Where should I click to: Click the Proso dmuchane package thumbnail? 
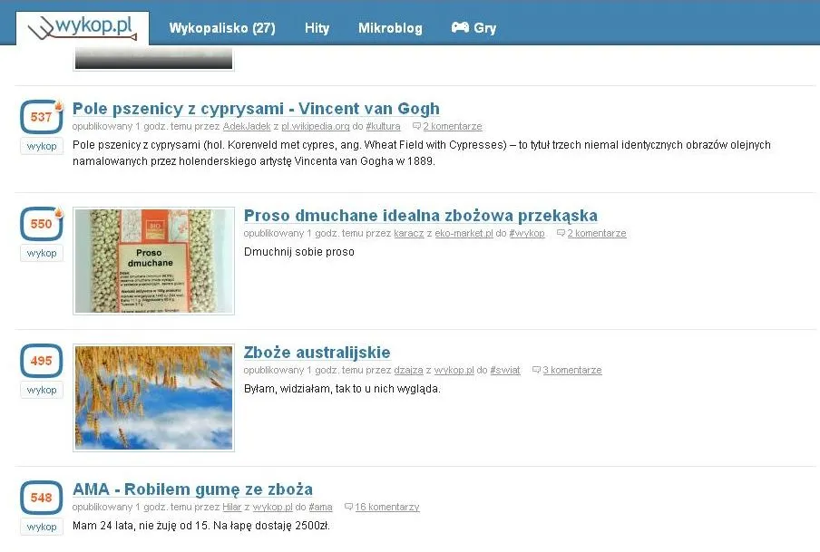pyautogui.click(x=152, y=260)
